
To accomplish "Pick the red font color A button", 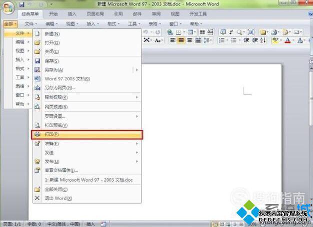I will coord(287,40).
